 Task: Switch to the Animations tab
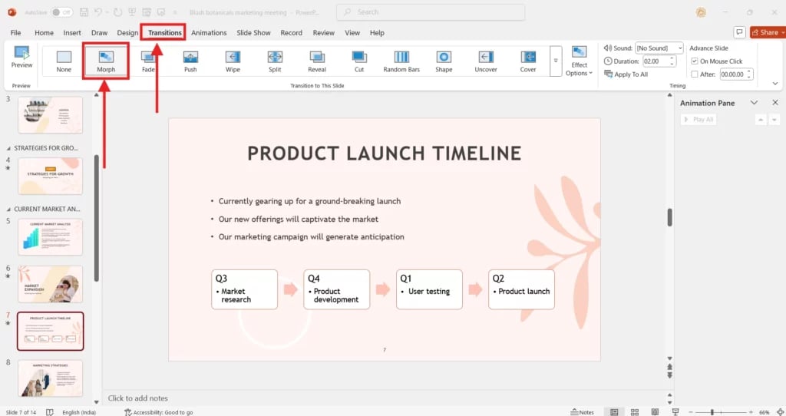coord(209,33)
